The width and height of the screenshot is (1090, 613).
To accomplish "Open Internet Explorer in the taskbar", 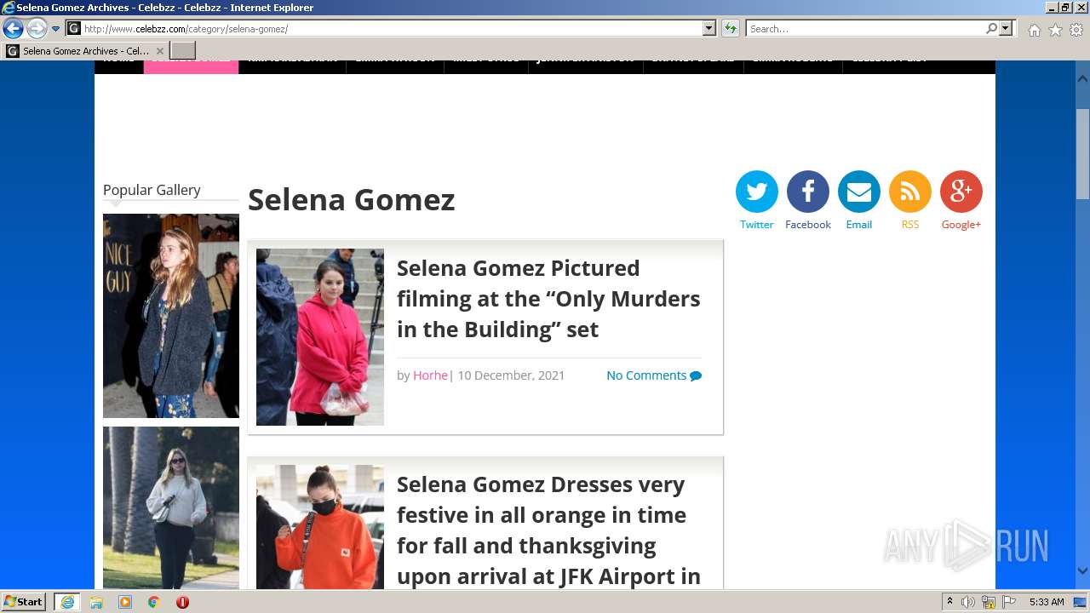I will click(67, 602).
